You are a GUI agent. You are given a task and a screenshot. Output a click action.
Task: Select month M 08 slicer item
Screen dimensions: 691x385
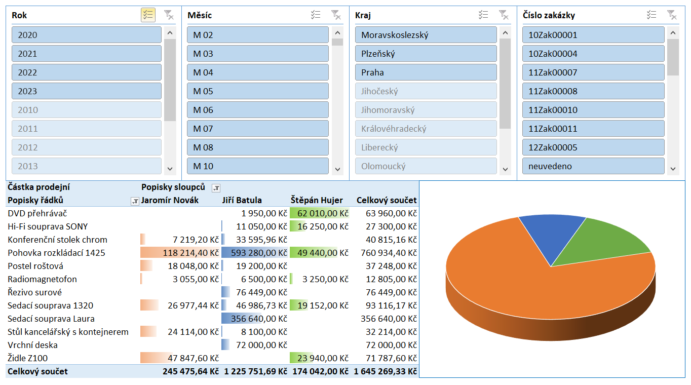point(258,147)
